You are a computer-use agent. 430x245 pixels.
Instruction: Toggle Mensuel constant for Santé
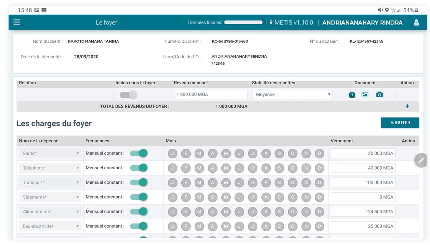tap(139, 153)
